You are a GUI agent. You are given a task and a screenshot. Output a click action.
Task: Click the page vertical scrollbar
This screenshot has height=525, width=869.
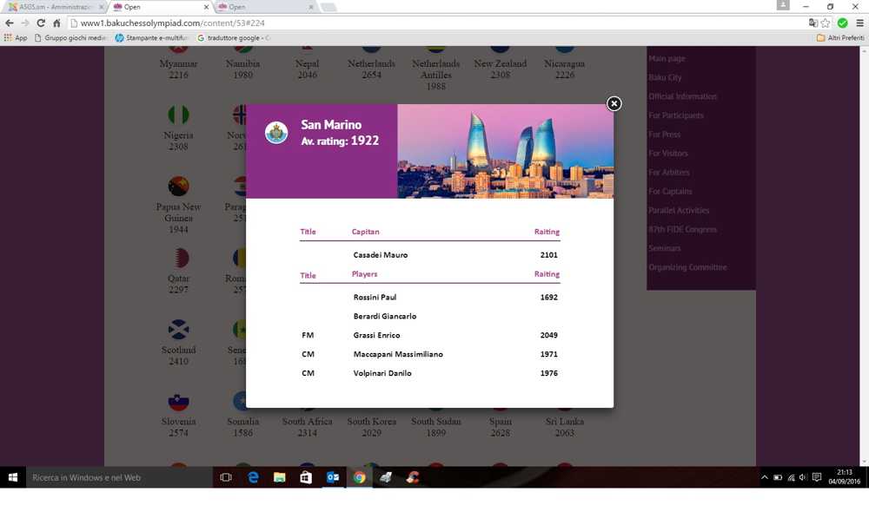(864, 254)
